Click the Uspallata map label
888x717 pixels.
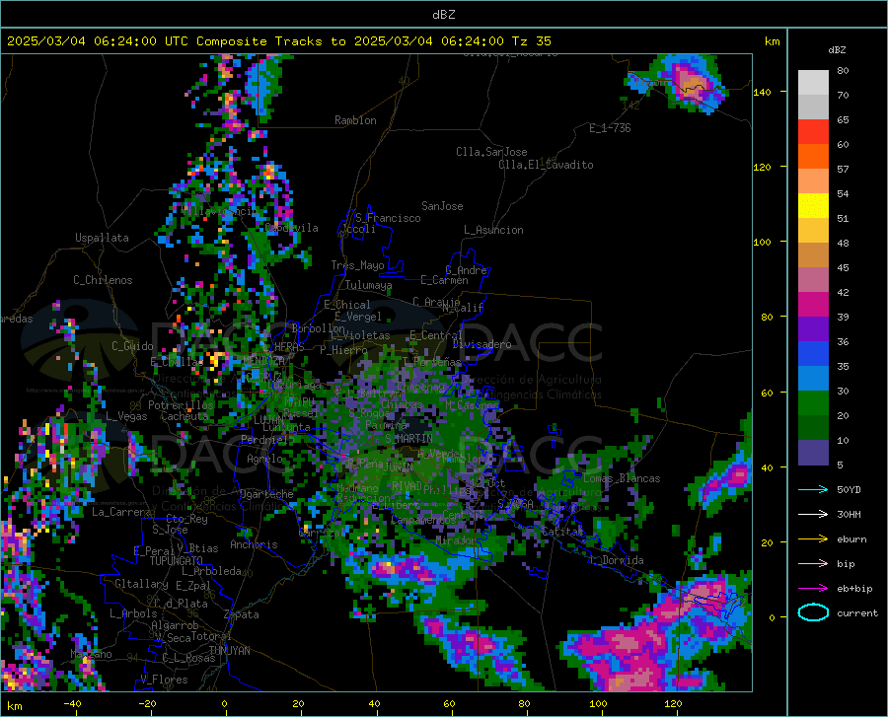[102, 238]
